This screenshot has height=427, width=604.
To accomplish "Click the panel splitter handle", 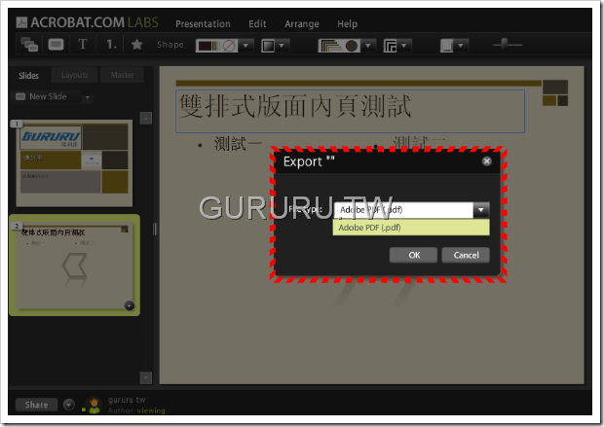I will (x=155, y=229).
